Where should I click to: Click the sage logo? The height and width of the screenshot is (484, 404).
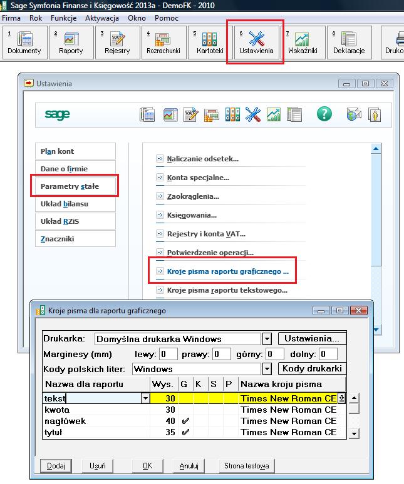(x=57, y=114)
